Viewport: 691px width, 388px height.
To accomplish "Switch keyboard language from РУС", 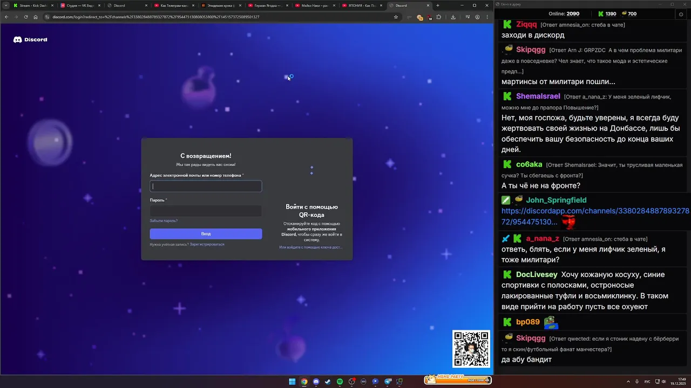I will click(x=647, y=382).
